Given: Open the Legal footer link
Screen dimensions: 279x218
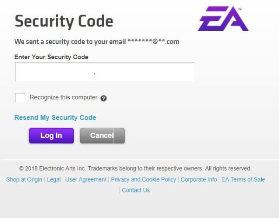Looking at the screenshot, I should (x=54, y=179).
